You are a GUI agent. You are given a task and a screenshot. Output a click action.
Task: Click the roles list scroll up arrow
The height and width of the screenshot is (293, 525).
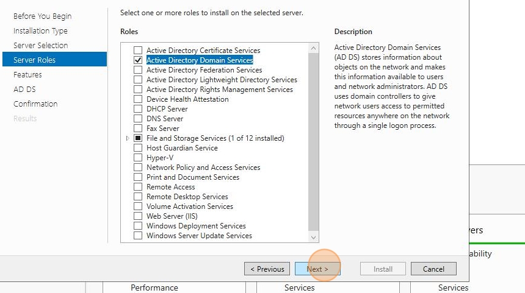313,48
